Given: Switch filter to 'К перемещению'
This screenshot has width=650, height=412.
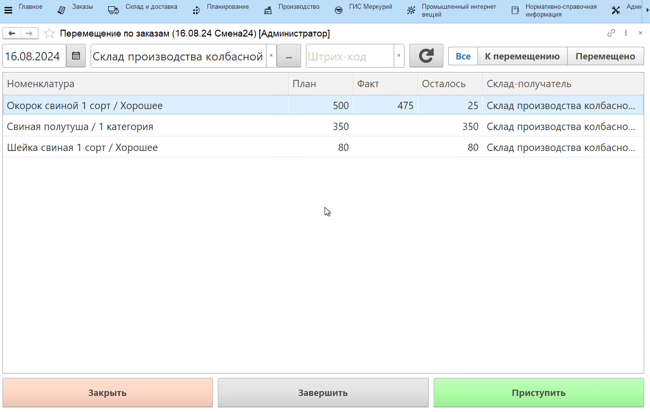Looking at the screenshot, I should pyautogui.click(x=522, y=56).
